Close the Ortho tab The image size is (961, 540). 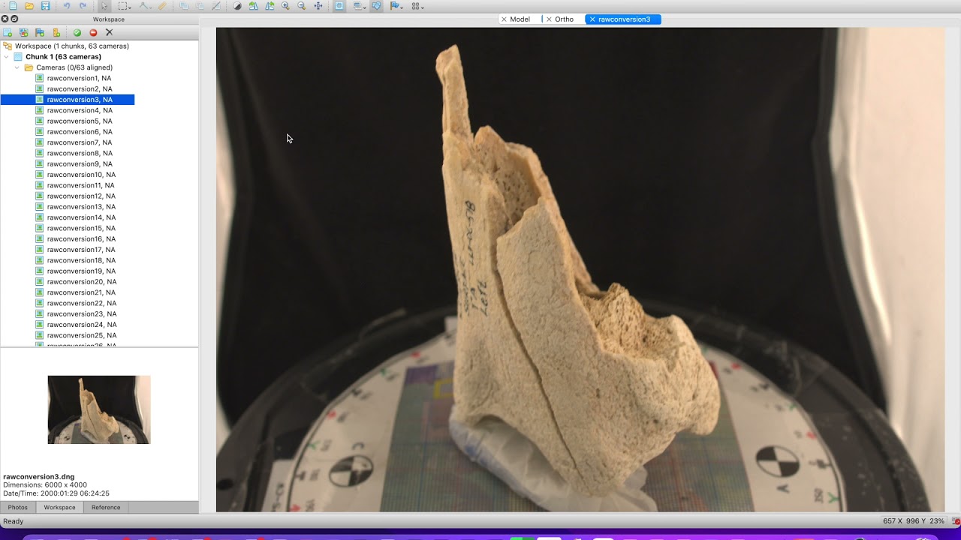(549, 19)
